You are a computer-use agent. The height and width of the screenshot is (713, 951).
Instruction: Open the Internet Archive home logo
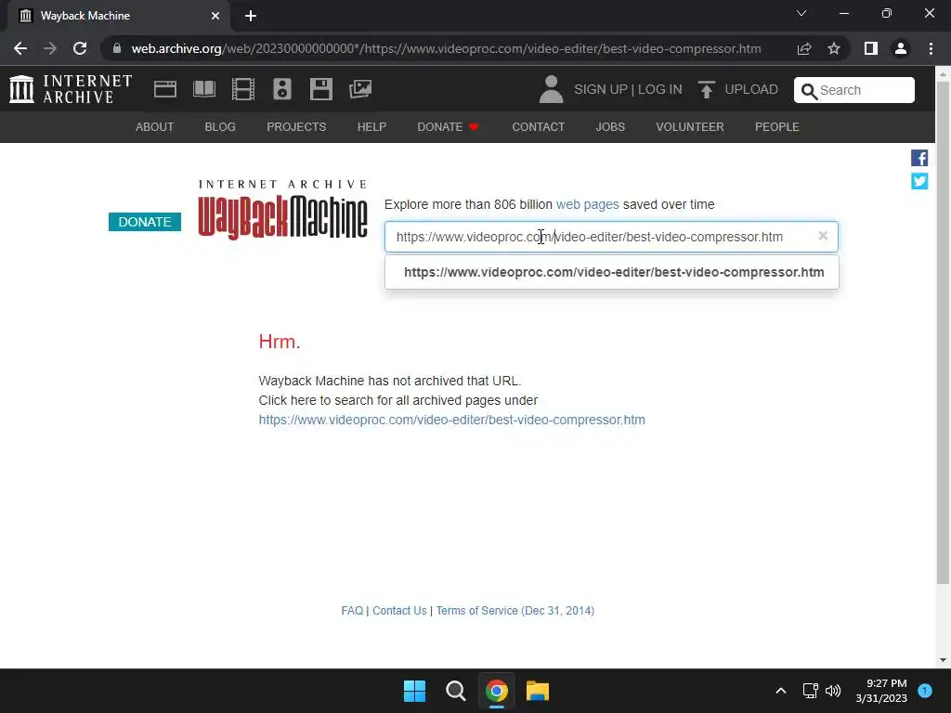pyautogui.click(x=71, y=89)
